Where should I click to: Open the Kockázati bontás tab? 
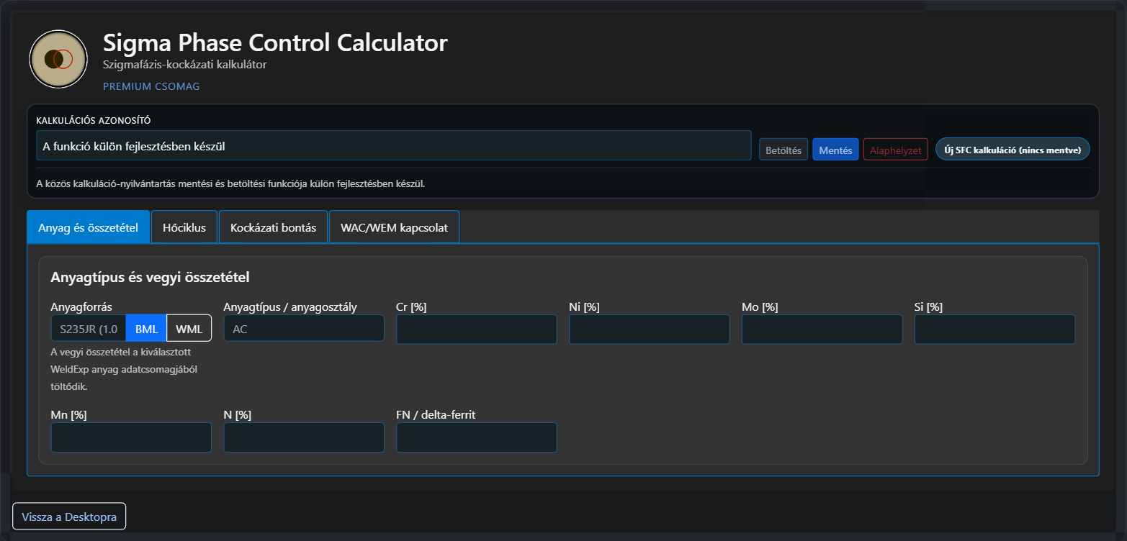point(273,227)
